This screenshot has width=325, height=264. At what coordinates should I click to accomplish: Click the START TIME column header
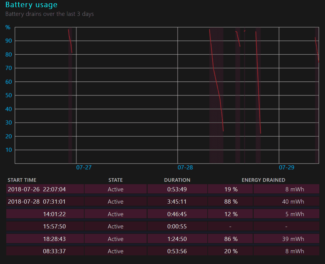point(22,180)
